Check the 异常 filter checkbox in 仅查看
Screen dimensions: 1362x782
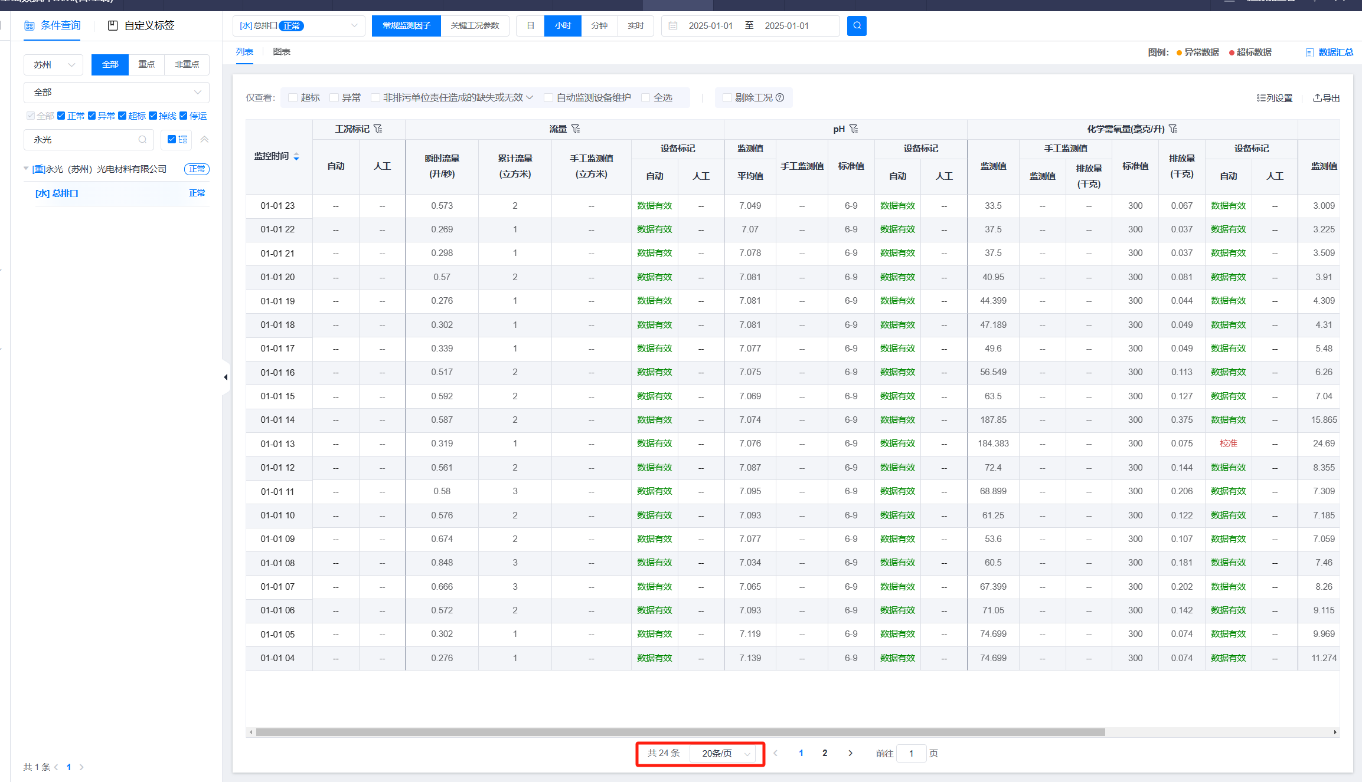click(334, 98)
